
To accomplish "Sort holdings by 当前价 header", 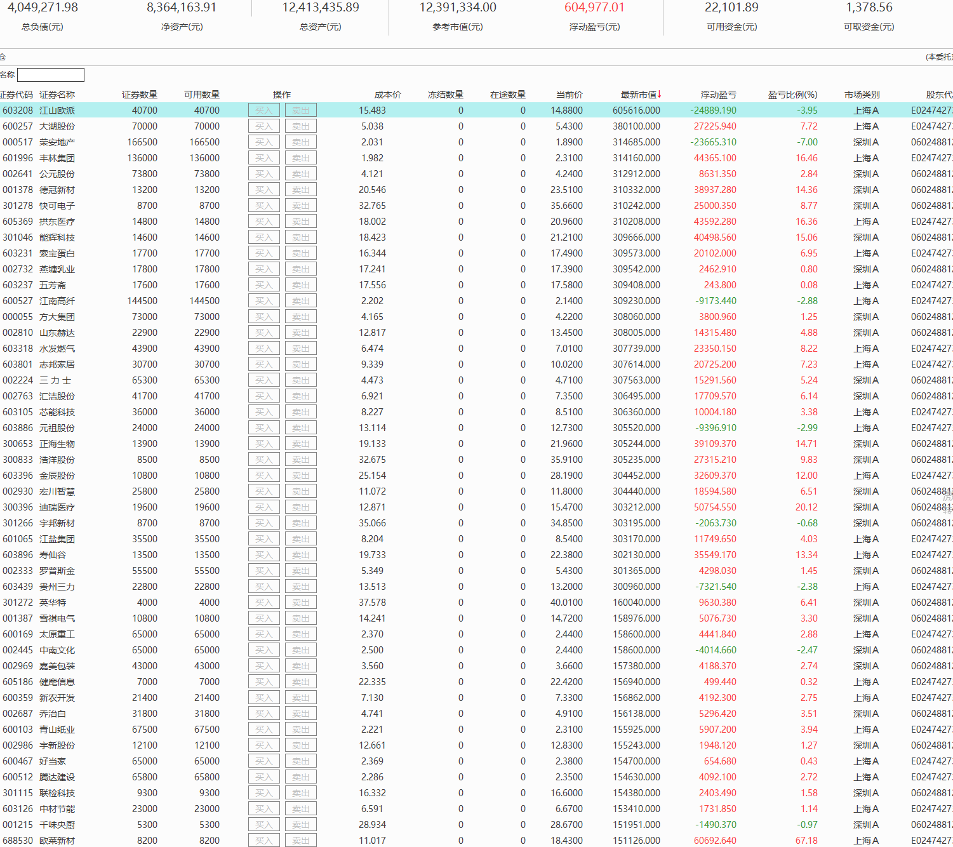I will (569, 95).
